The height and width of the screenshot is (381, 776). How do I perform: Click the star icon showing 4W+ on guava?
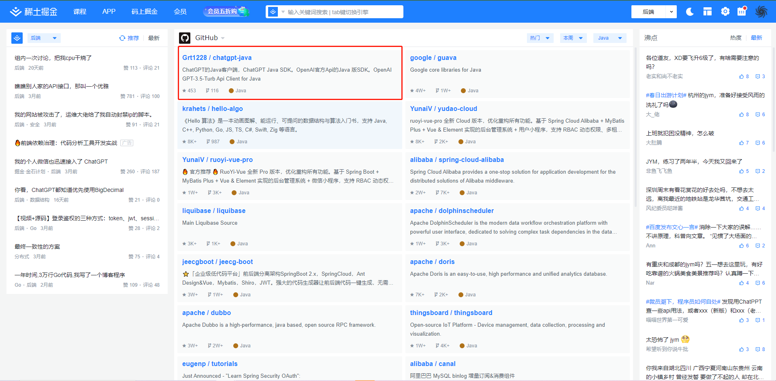point(412,91)
